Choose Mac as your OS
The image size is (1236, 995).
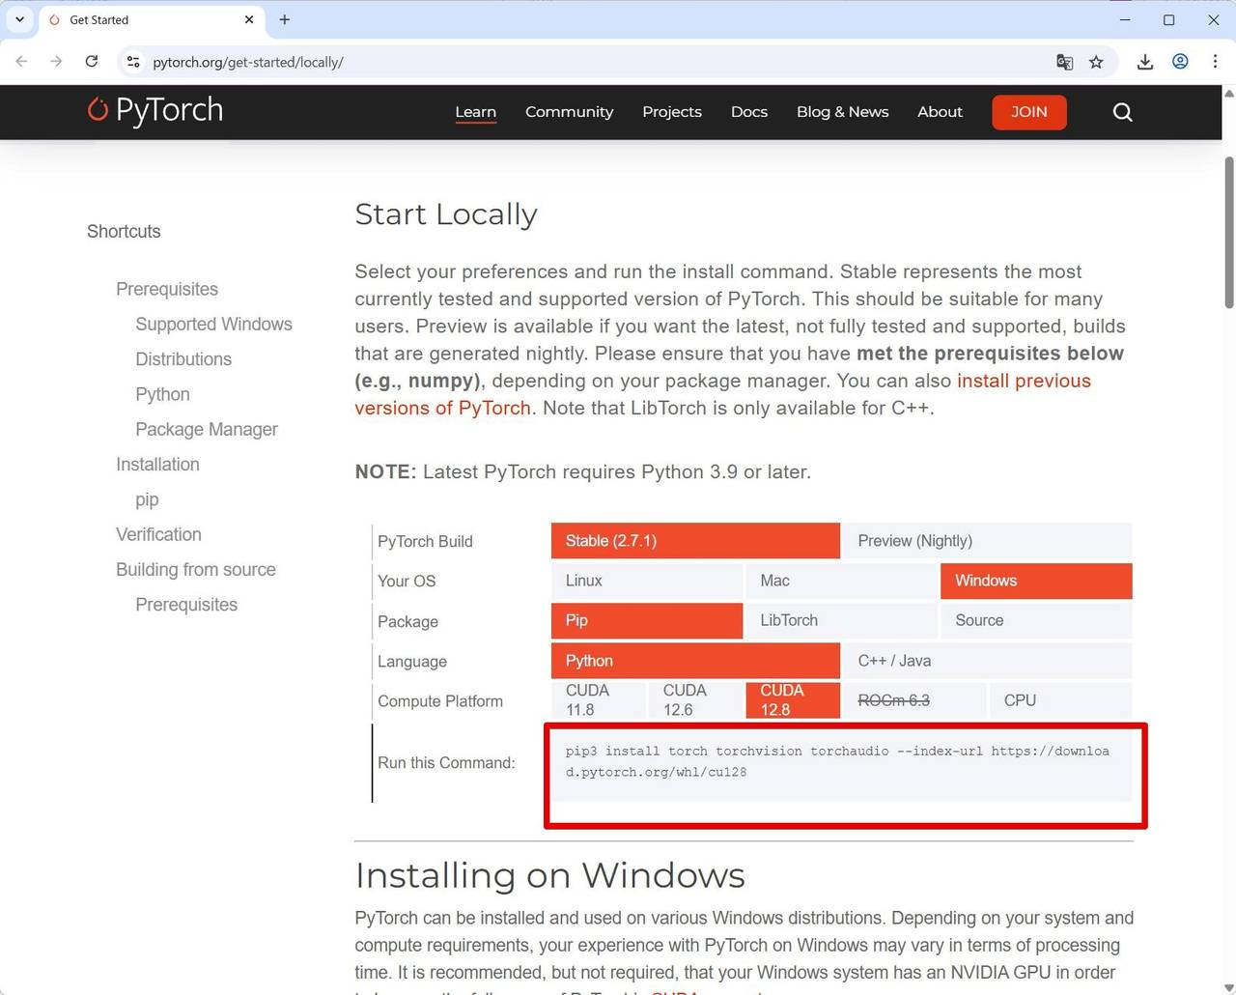point(841,581)
